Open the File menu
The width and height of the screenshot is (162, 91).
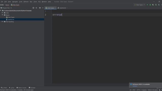pos(2,2)
